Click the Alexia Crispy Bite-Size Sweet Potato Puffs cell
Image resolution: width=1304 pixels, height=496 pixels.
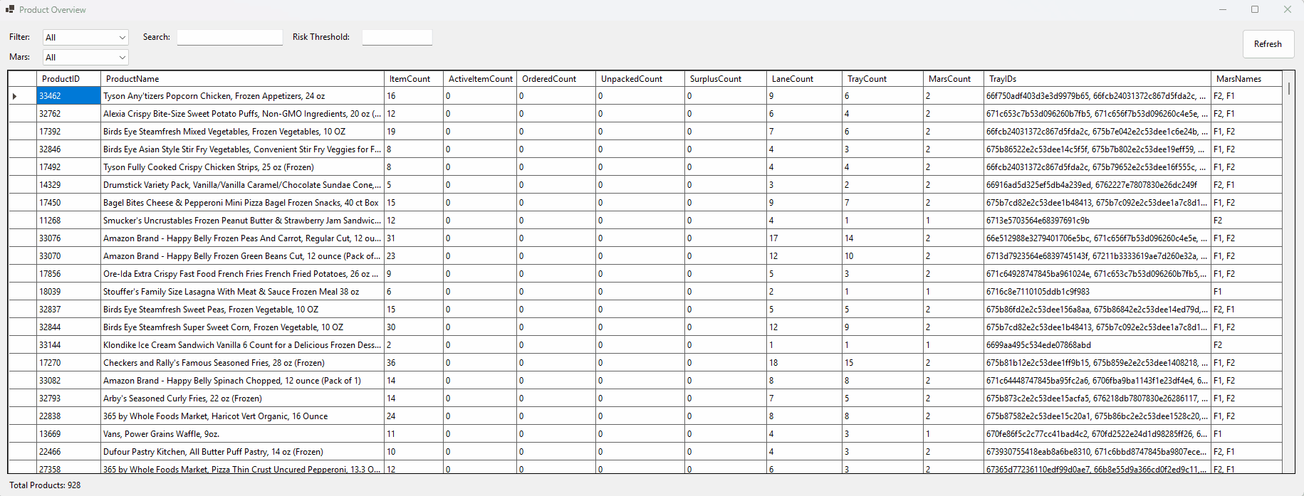[x=242, y=114]
